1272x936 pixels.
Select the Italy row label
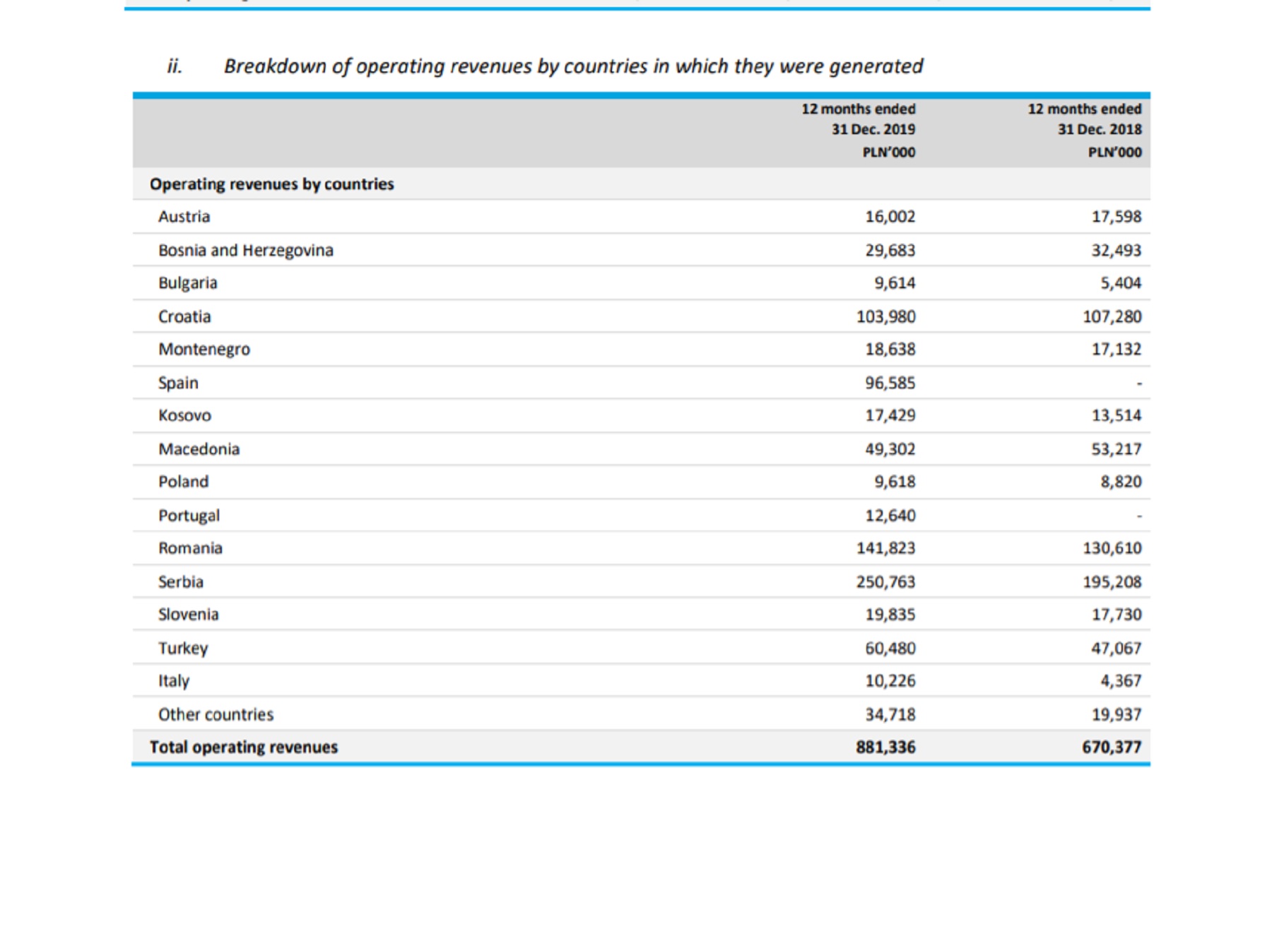(173, 681)
